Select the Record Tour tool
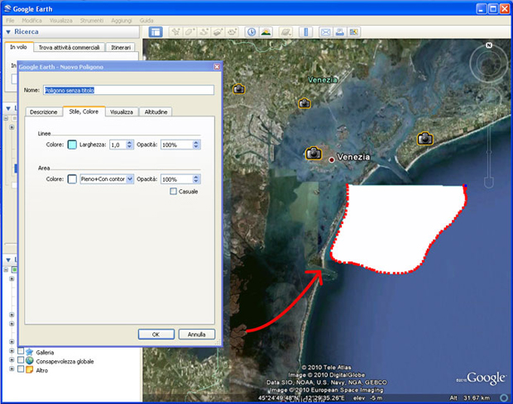This screenshot has width=513, height=404. pyautogui.click(x=233, y=32)
